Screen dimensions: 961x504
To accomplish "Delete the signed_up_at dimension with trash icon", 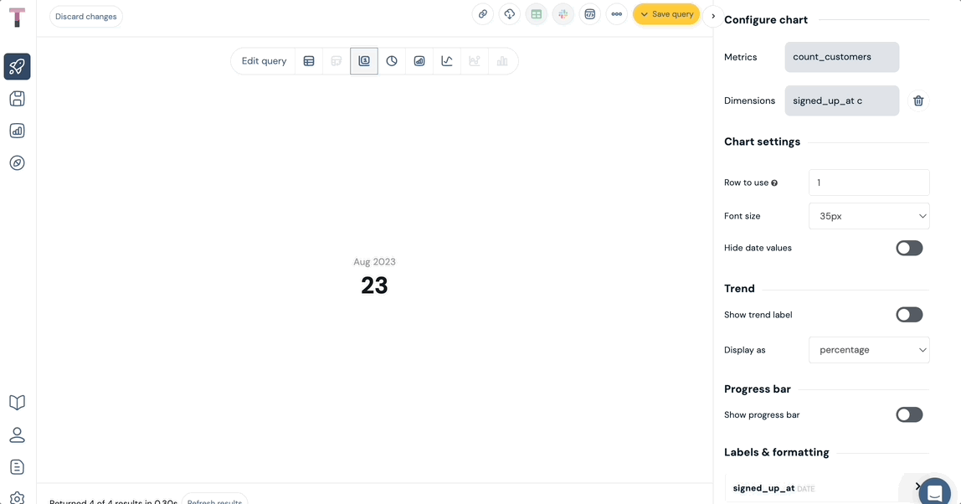I will point(918,100).
